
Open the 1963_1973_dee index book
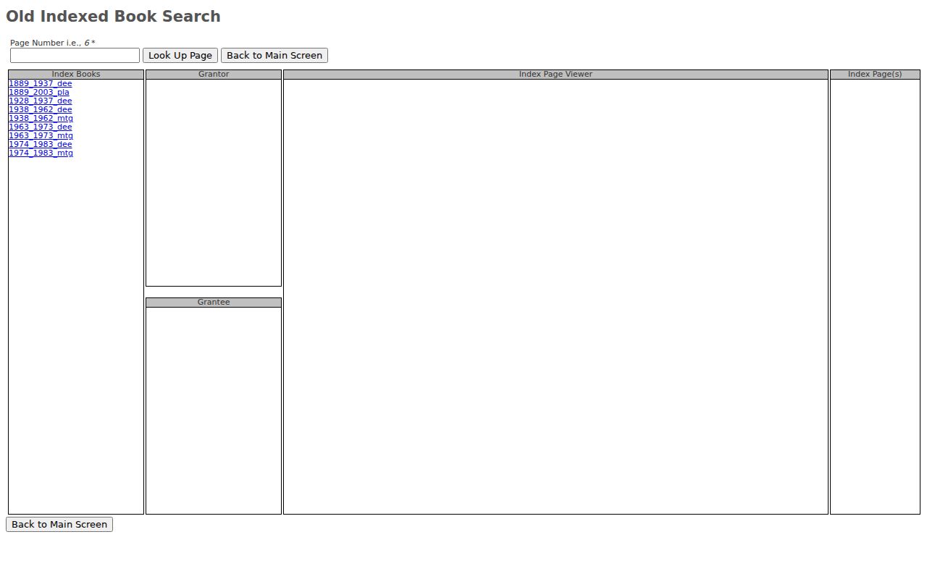41,127
